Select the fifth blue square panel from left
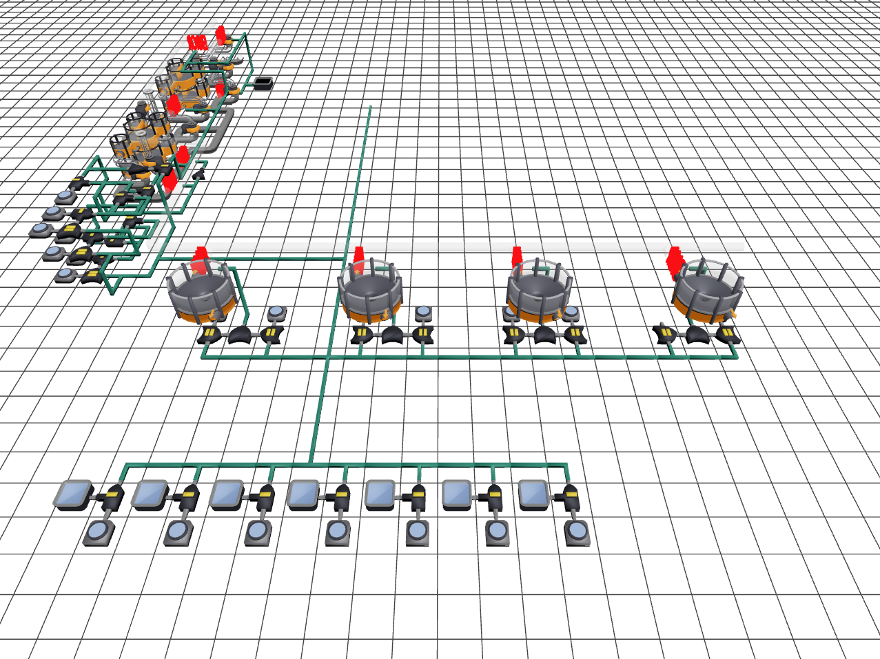The width and height of the screenshot is (880, 659). 380,494
